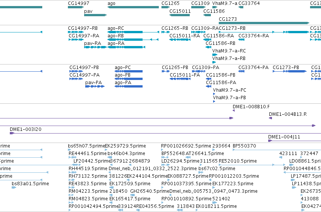
Task: Open protein VhaM9.7-a-PB
Action: pos(229,98)
